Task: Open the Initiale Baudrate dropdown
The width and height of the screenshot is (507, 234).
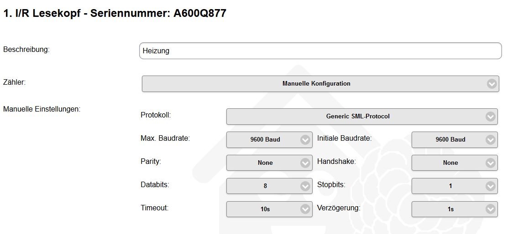Action: 450,140
